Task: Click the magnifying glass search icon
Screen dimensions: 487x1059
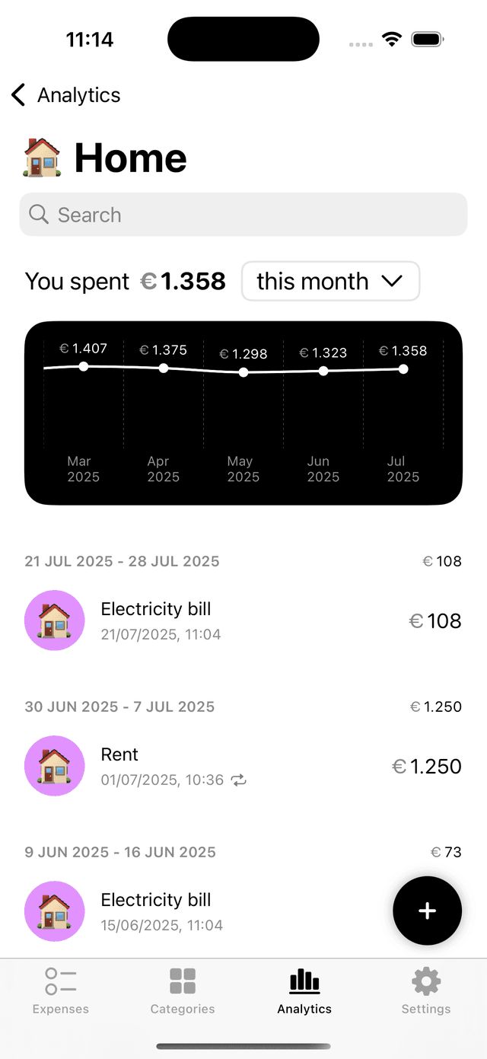Action: click(38, 215)
